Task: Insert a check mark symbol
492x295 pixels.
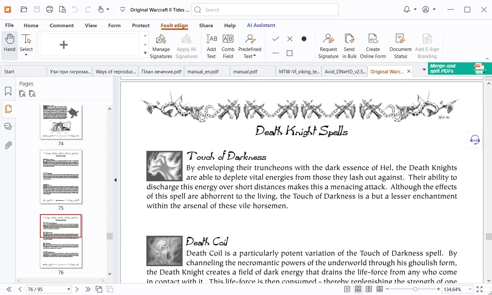Action: 276,39
